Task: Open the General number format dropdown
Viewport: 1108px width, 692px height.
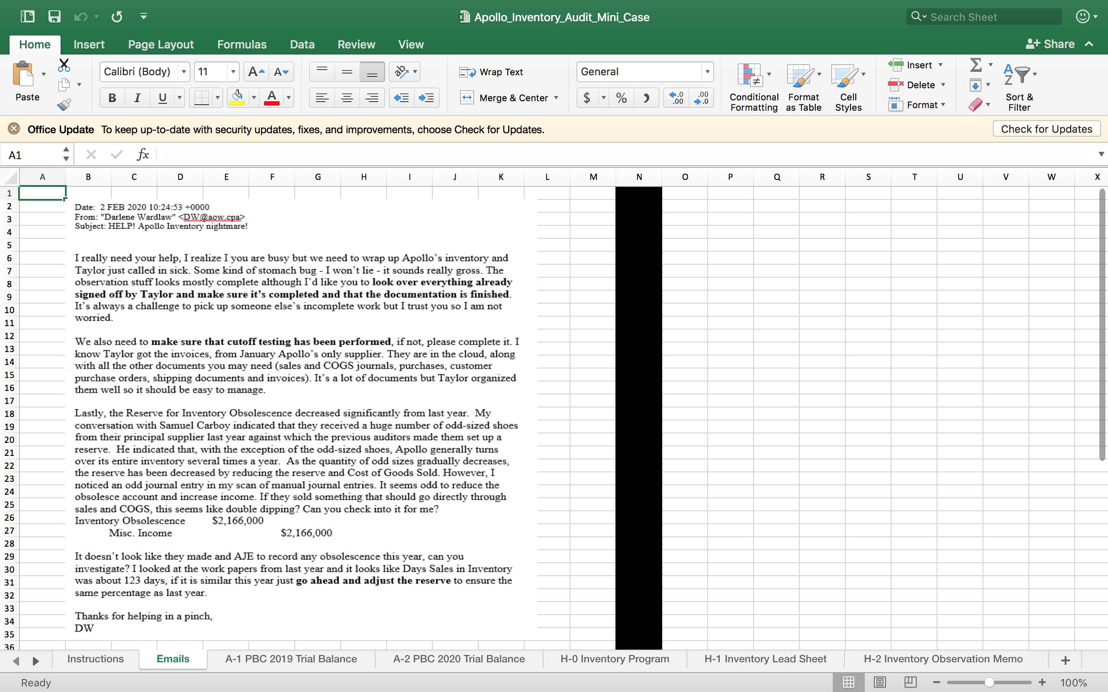Action: click(707, 72)
